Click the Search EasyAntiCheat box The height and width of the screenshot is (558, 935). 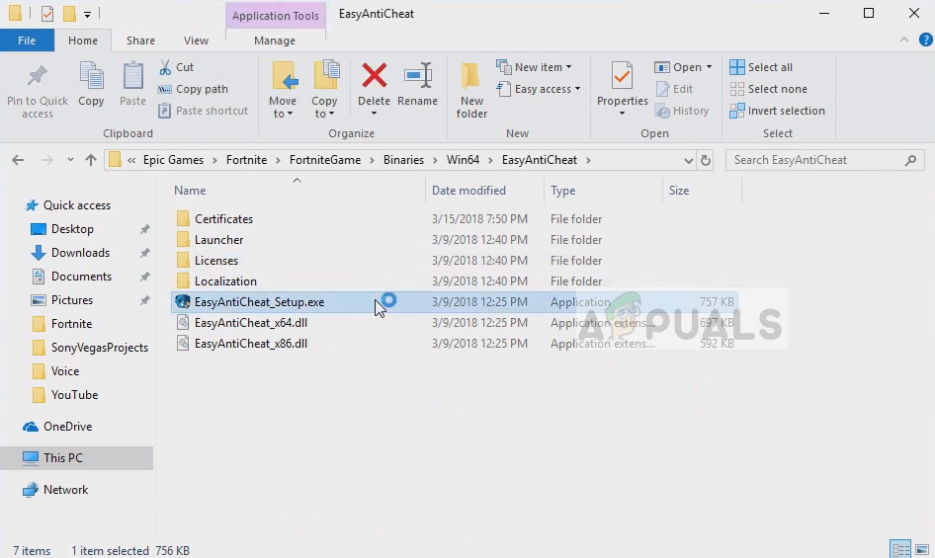(824, 160)
